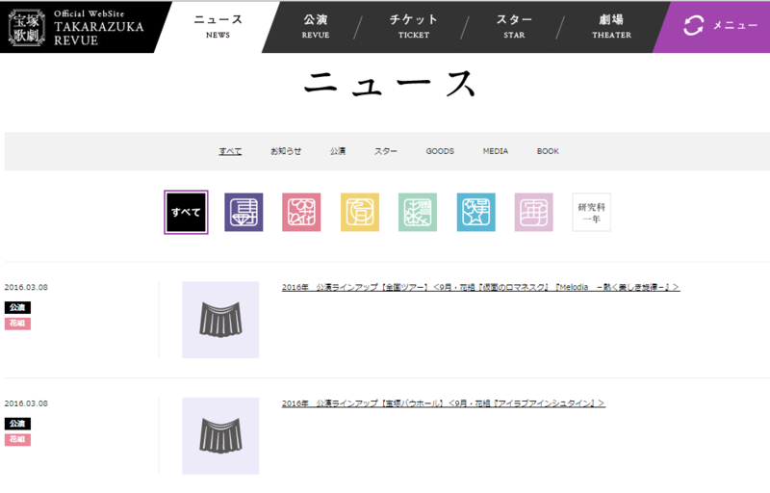Filter news by 公演 category link
The width and height of the screenshot is (770, 493).
(x=338, y=151)
